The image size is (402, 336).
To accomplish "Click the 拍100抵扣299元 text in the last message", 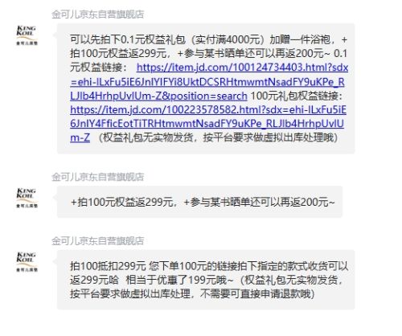I will 108,266.
